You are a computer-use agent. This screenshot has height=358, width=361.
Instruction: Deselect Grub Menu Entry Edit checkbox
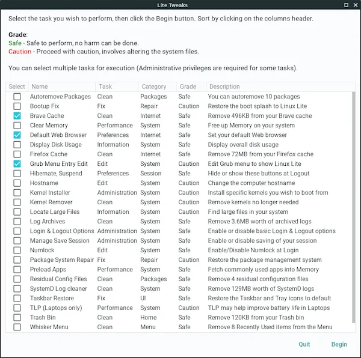point(17,164)
